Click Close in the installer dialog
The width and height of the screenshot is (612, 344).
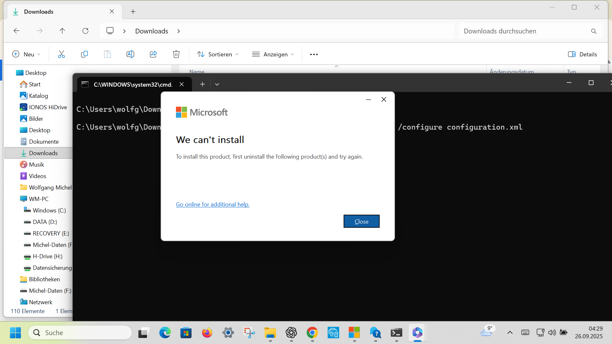pos(361,221)
